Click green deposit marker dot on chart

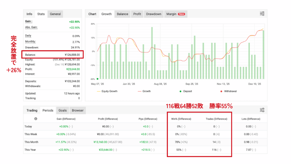point(97,79)
